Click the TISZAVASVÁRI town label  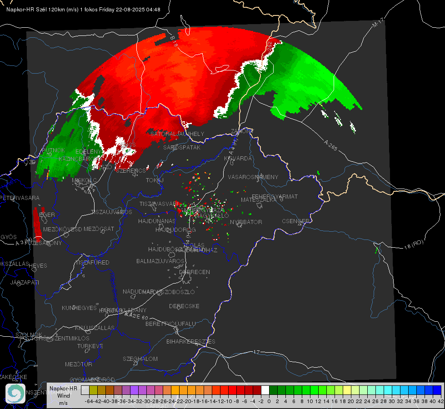[x=159, y=204]
